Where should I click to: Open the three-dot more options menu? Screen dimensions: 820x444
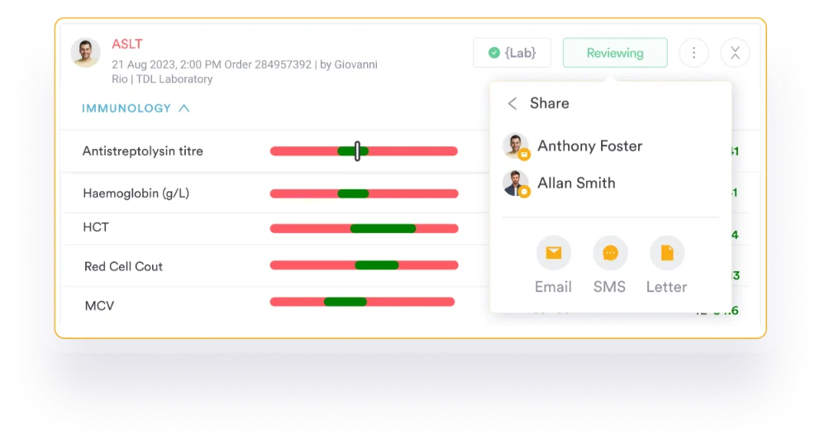694,53
